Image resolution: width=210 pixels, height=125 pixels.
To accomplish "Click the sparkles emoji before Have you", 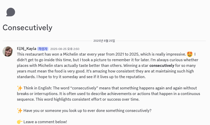I will click(x=20, y=111).
